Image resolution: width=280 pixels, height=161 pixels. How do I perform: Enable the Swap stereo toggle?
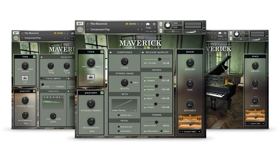131,83
